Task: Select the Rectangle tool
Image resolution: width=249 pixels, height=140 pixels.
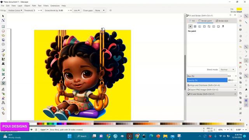Action: pyautogui.click(x=3, y=26)
